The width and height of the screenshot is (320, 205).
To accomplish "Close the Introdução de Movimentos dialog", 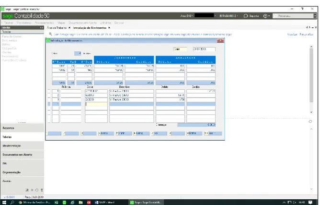I will 220,41.
